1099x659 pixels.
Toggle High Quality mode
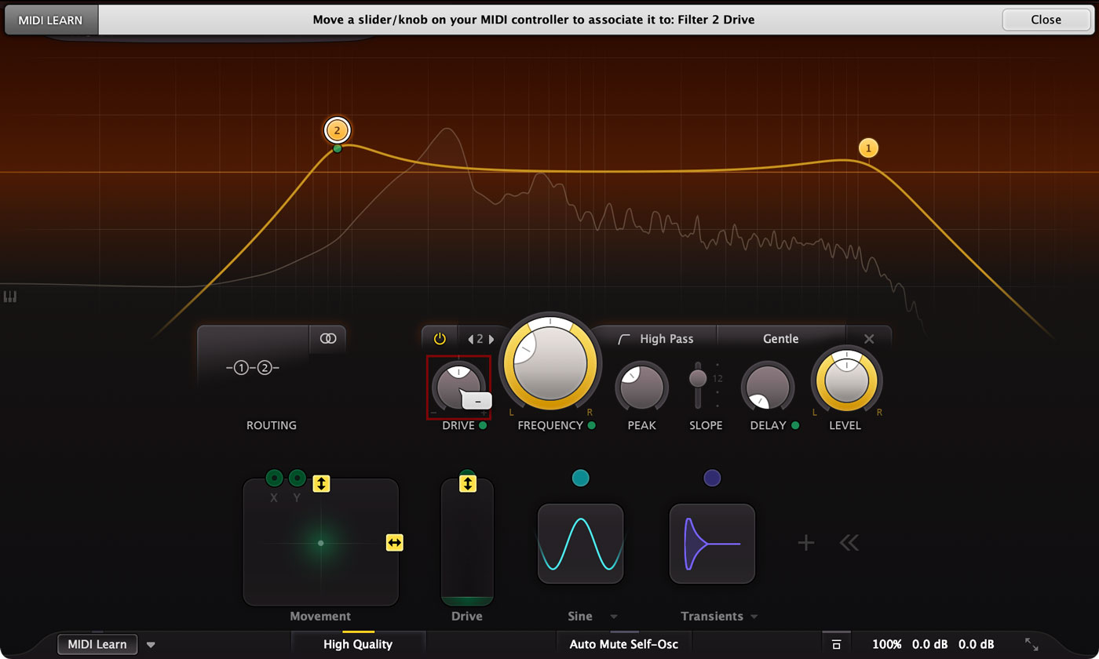click(358, 644)
